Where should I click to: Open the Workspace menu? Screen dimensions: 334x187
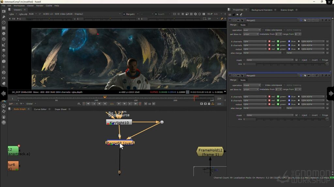click(x=19, y=6)
